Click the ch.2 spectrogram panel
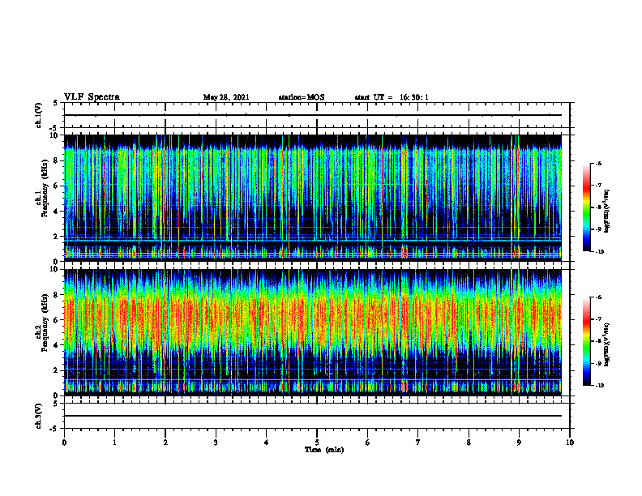The width and height of the screenshot is (642, 496). point(313,332)
